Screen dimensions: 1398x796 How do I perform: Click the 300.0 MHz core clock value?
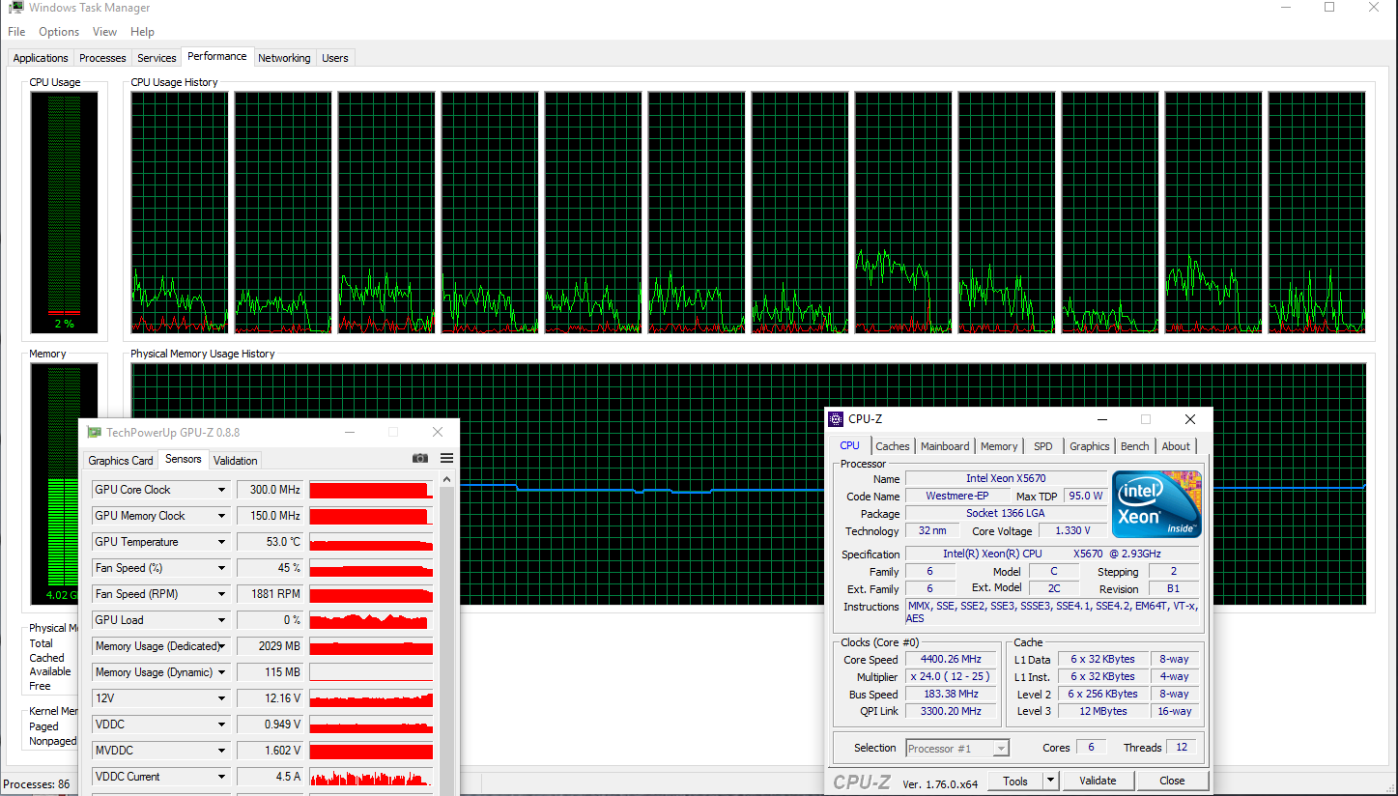click(271, 490)
